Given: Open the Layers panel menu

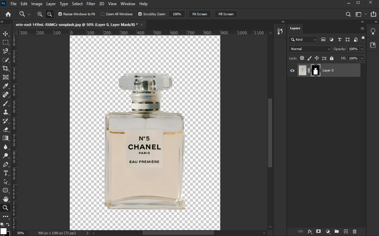Looking at the screenshot, I should (x=362, y=29).
